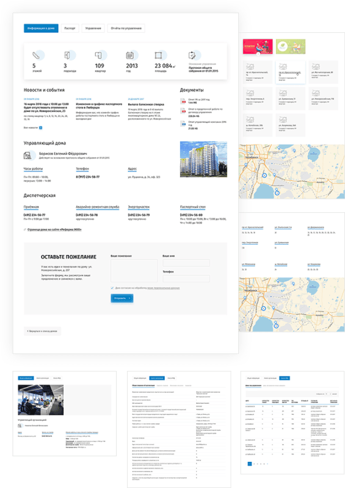Open the Отчёты по управлению tab

pos(126,28)
